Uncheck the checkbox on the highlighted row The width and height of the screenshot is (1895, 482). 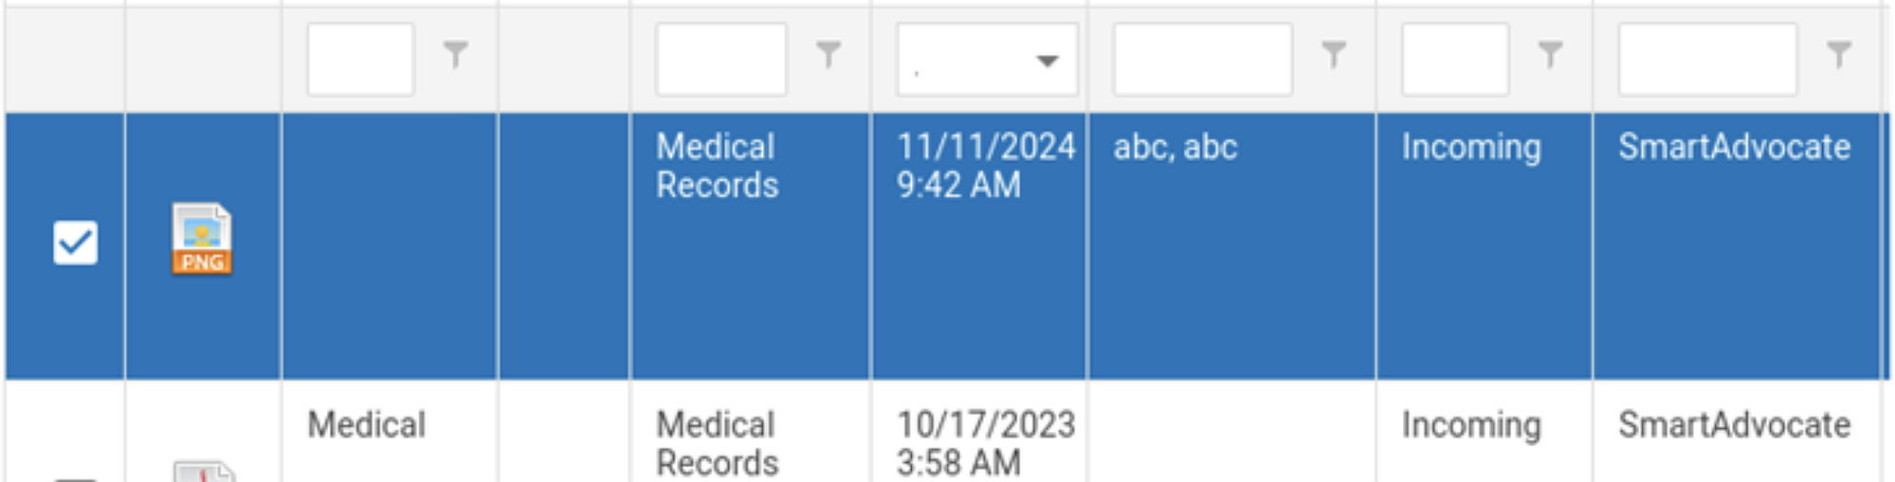(76, 242)
